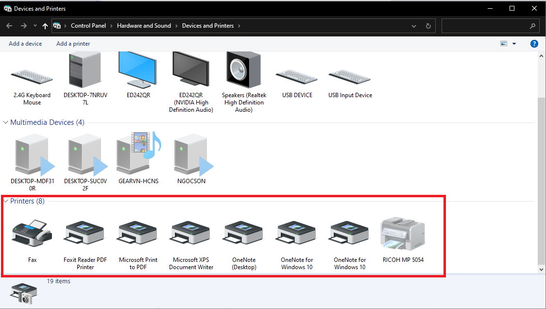Click the scrollbar down arrow
The height and width of the screenshot is (309, 546).
point(541,269)
